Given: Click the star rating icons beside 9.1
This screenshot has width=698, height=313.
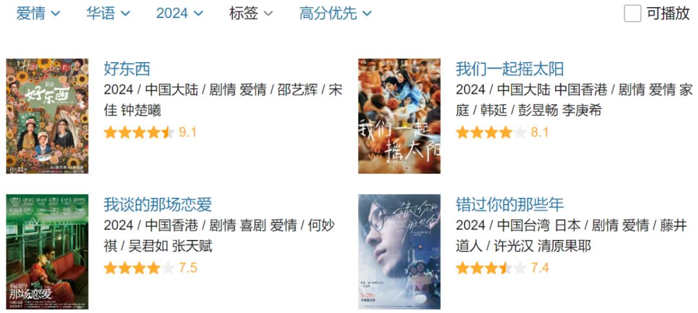Looking at the screenshot, I should click(139, 132).
